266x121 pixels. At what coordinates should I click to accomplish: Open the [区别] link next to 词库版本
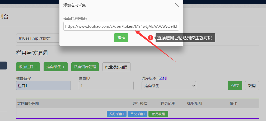point(162,78)
